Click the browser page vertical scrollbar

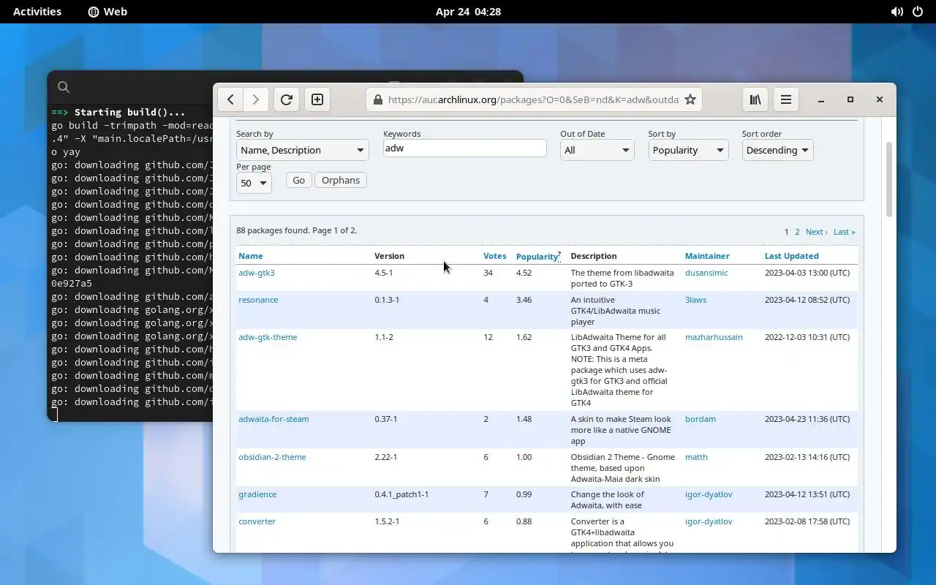click(889, 179)
